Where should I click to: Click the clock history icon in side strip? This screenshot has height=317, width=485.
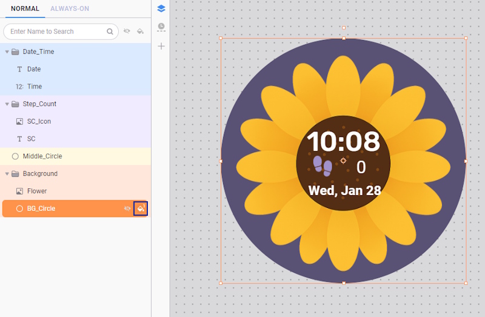(161, 27)
